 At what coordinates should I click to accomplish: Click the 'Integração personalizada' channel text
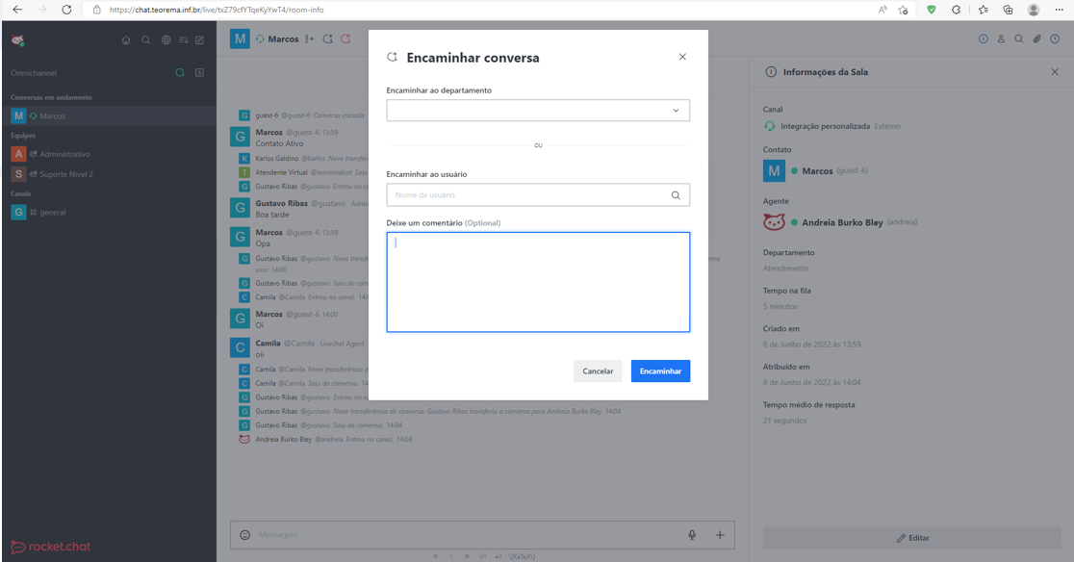[825, 126]
